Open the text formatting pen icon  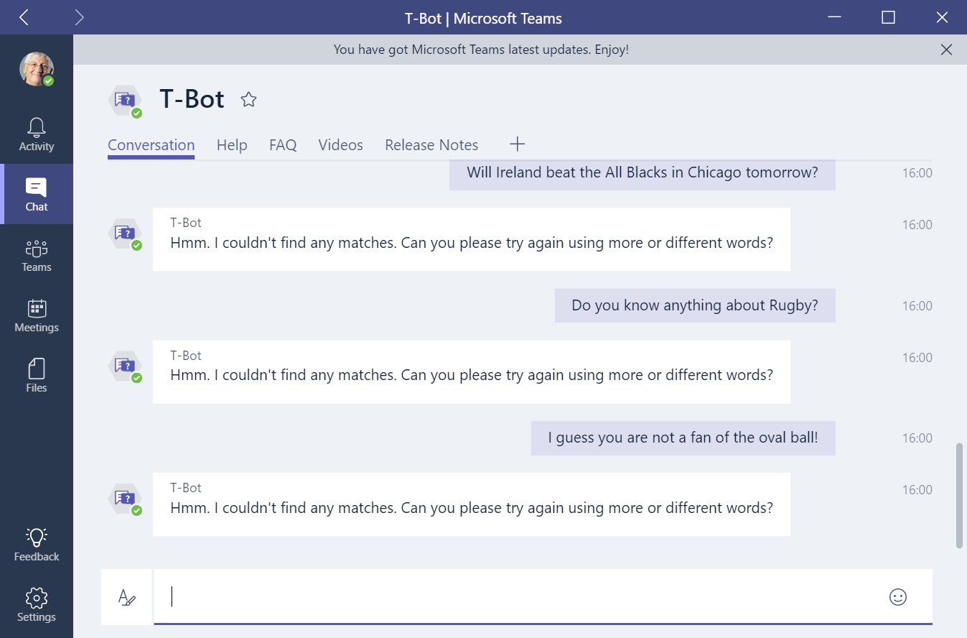tap(126, 597)
